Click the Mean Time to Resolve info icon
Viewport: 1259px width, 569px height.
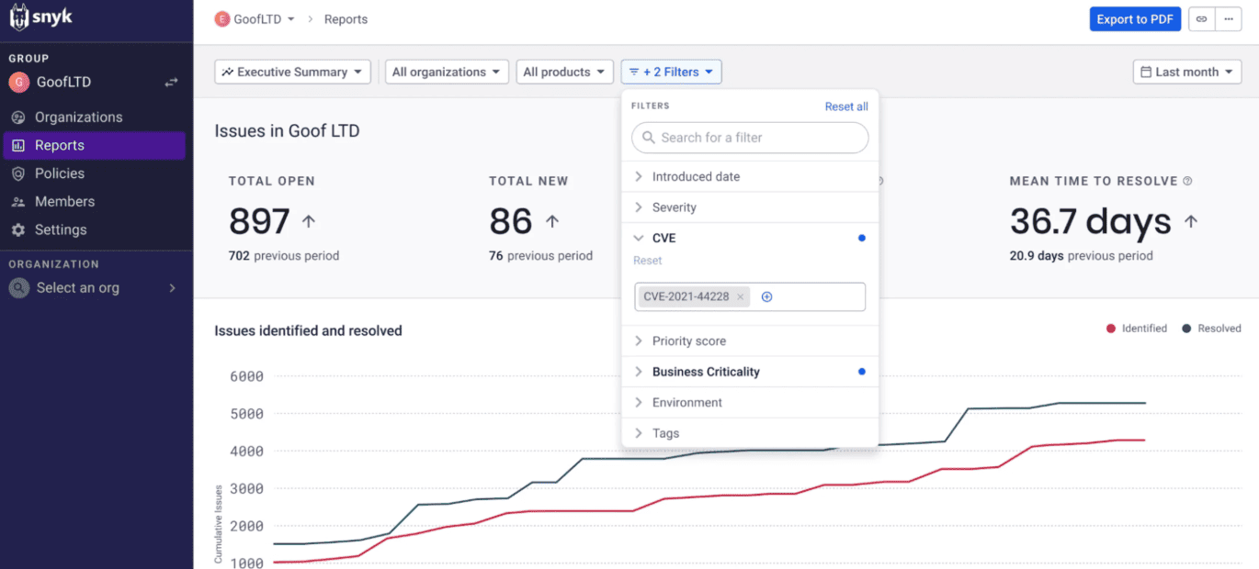coord(1187,182)
